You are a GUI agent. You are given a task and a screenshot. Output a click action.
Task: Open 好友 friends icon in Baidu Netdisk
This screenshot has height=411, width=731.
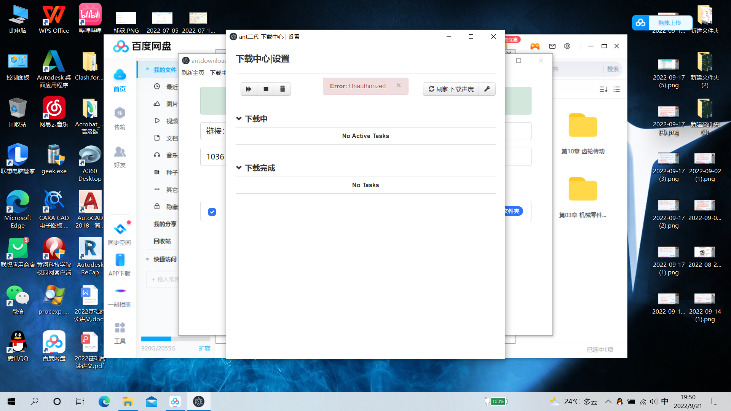120,156
